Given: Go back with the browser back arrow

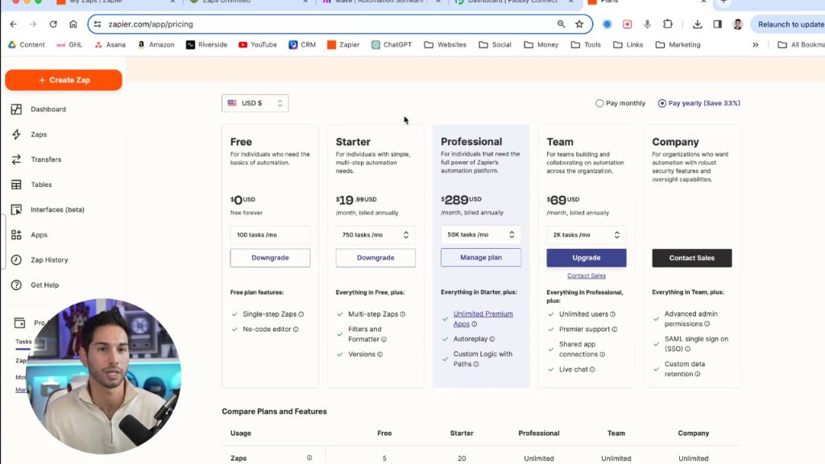Looking at the screenshot, I should tap(13, 24).
